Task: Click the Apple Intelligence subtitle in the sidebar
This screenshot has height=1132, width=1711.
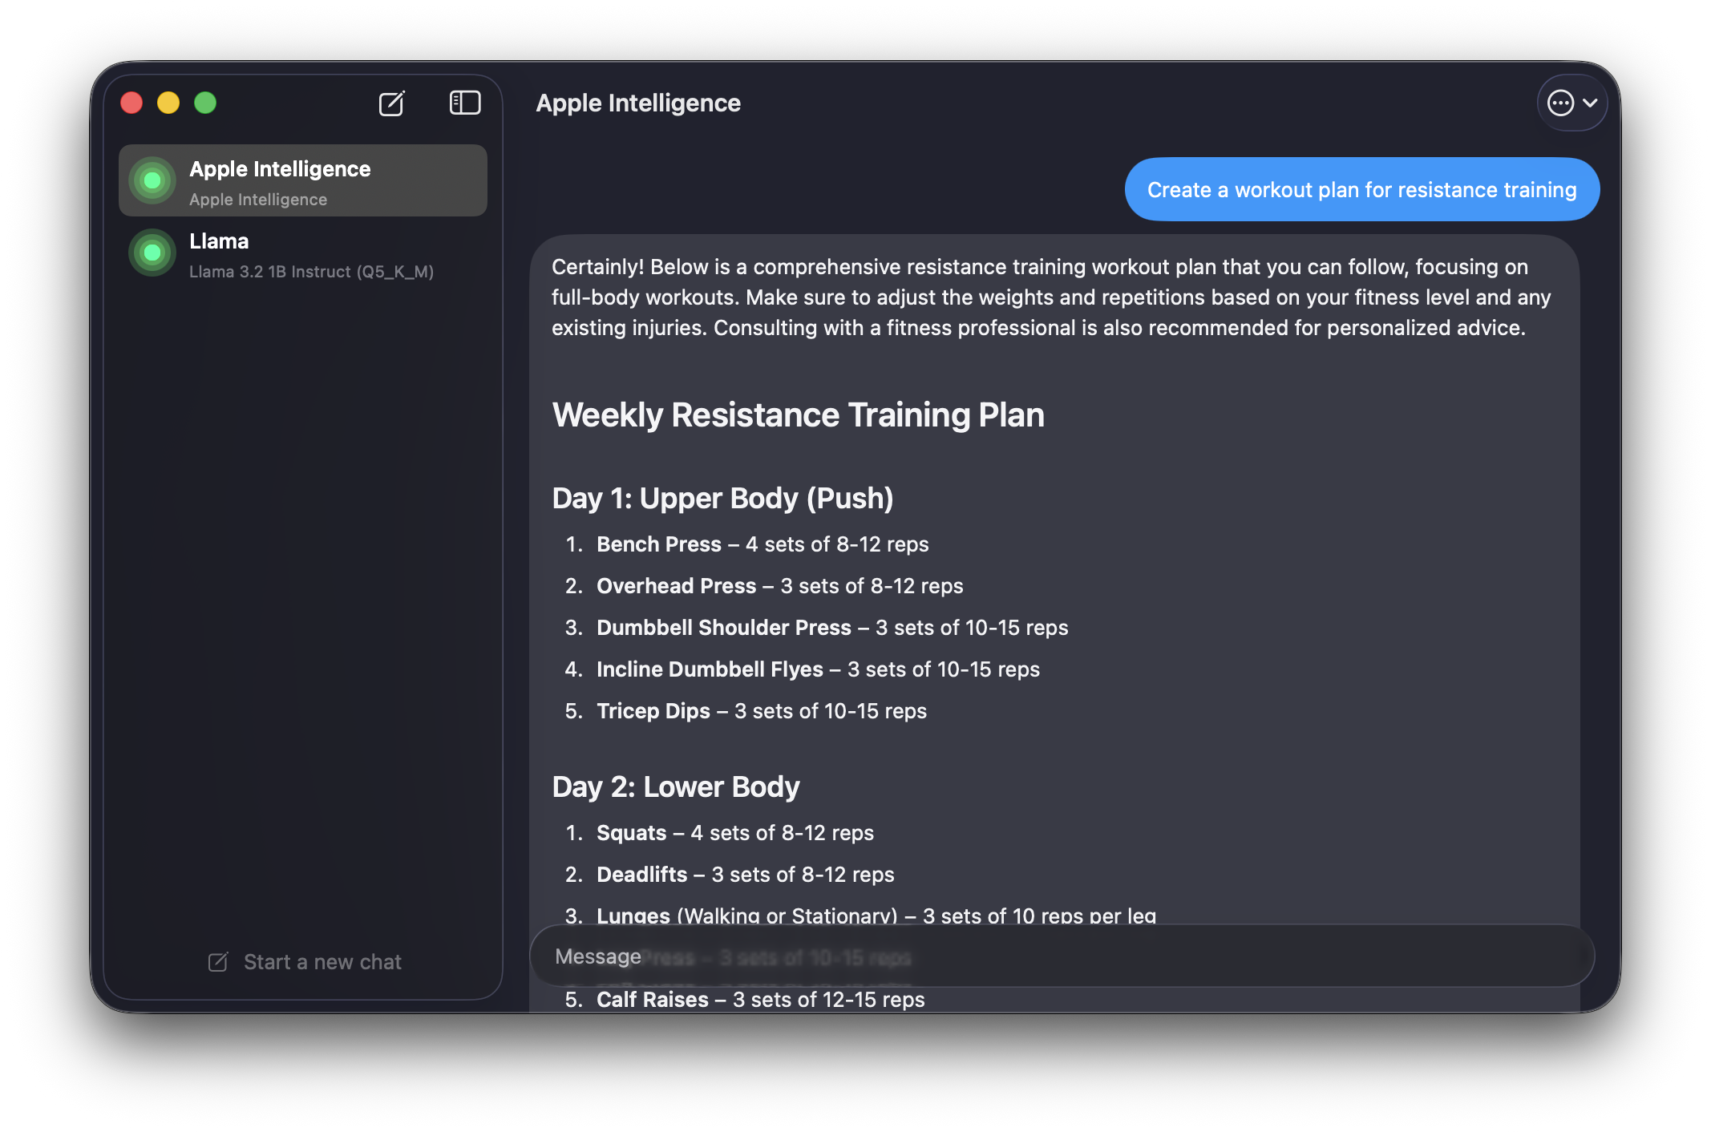Action: click(258, 199)
